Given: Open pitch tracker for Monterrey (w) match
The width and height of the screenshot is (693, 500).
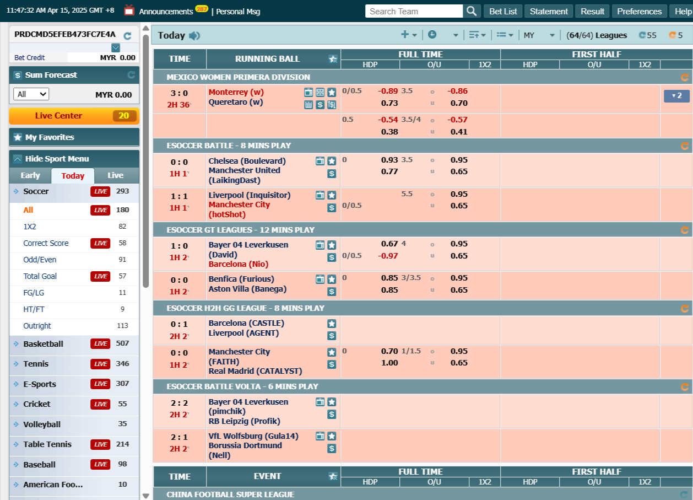Looking at the screenshot, I should point(320,92).
